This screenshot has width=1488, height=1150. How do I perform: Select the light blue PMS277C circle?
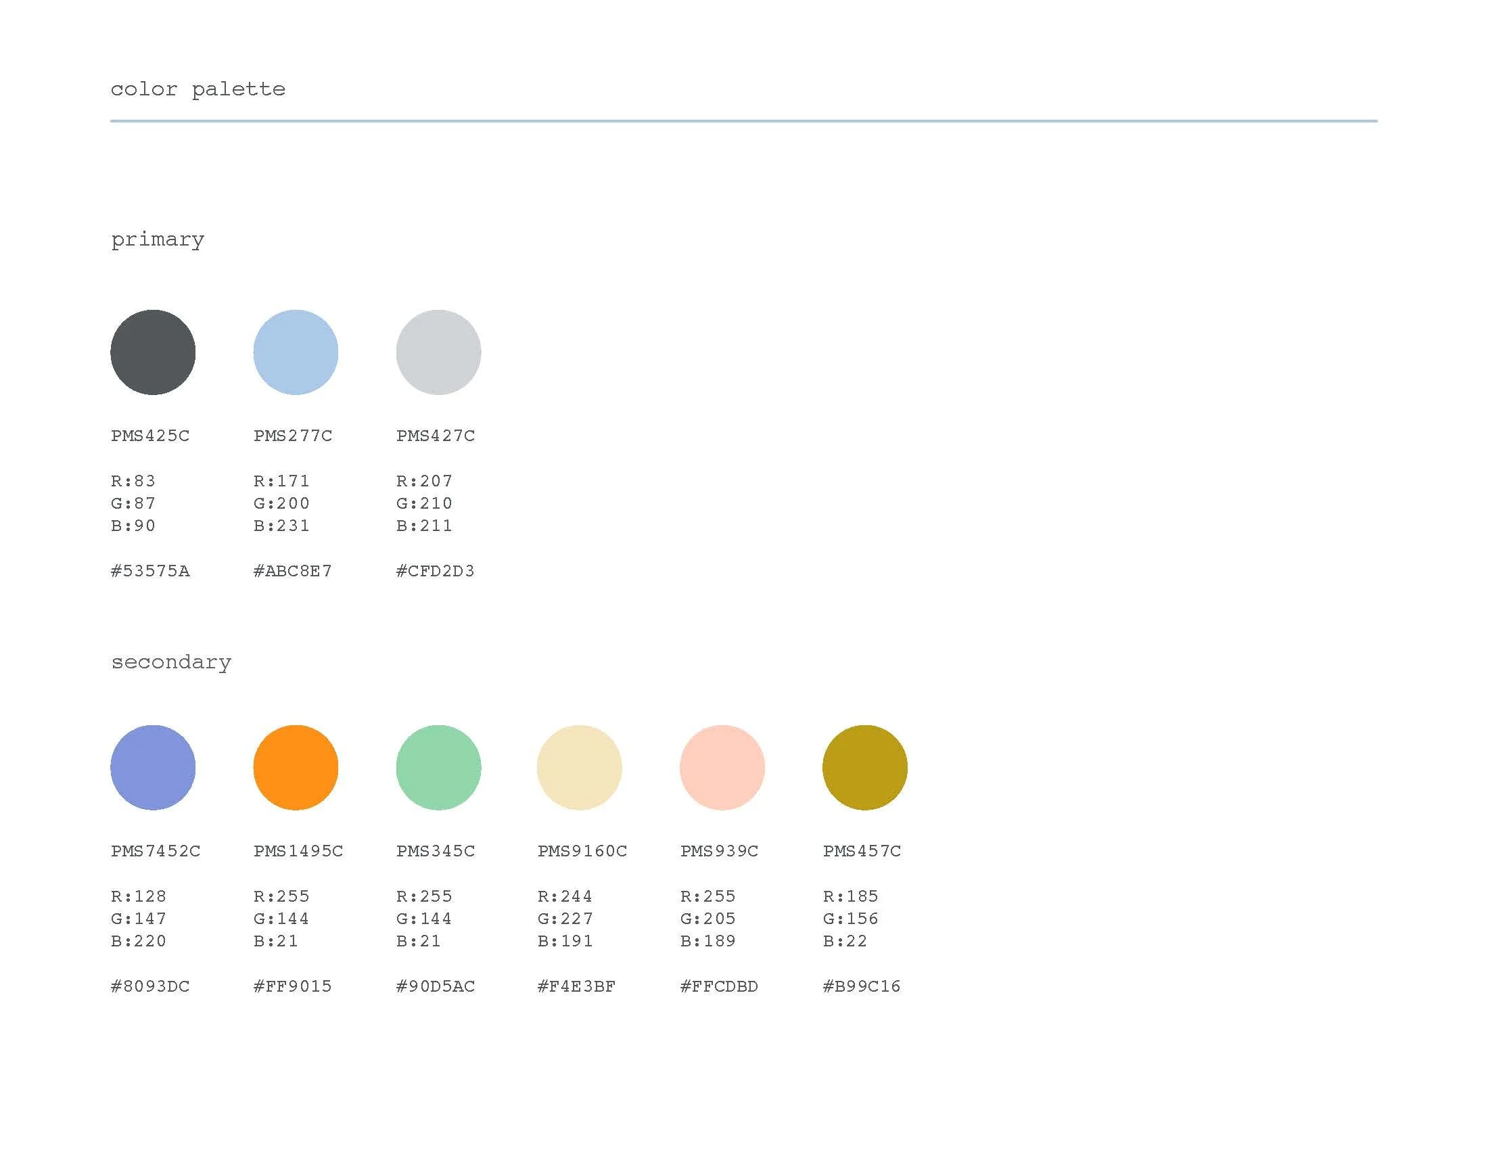296,352
